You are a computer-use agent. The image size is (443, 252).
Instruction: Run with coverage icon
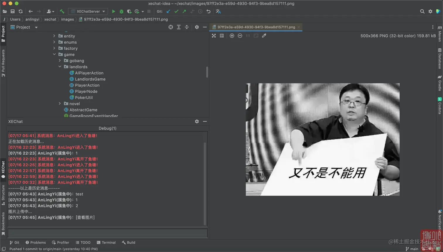129,11
